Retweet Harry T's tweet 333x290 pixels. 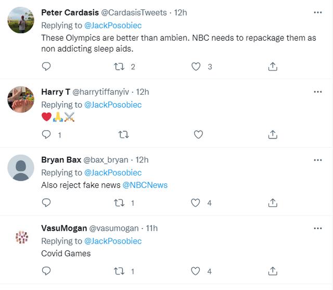coord(123,134)
